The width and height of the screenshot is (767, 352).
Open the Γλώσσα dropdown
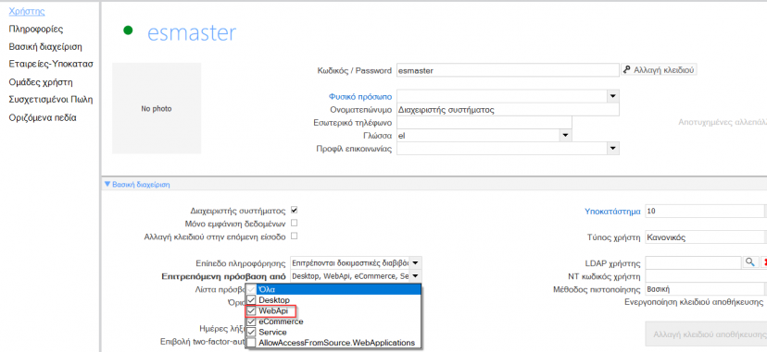(x=565, y=136)
